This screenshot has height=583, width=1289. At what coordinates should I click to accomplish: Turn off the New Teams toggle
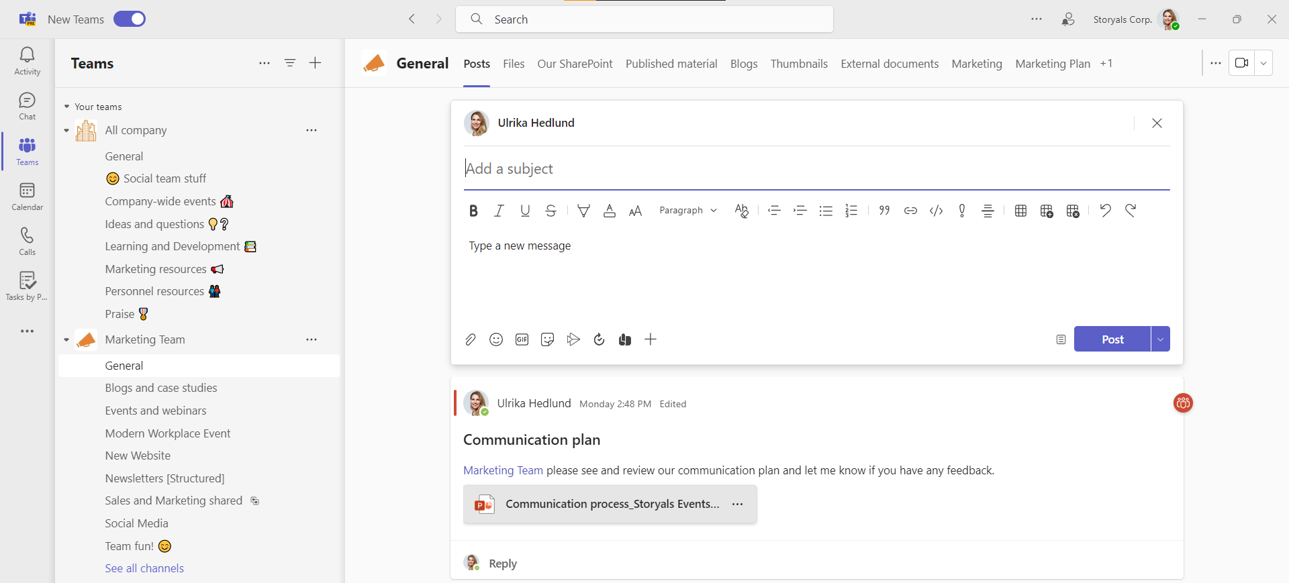coord(130,19)
